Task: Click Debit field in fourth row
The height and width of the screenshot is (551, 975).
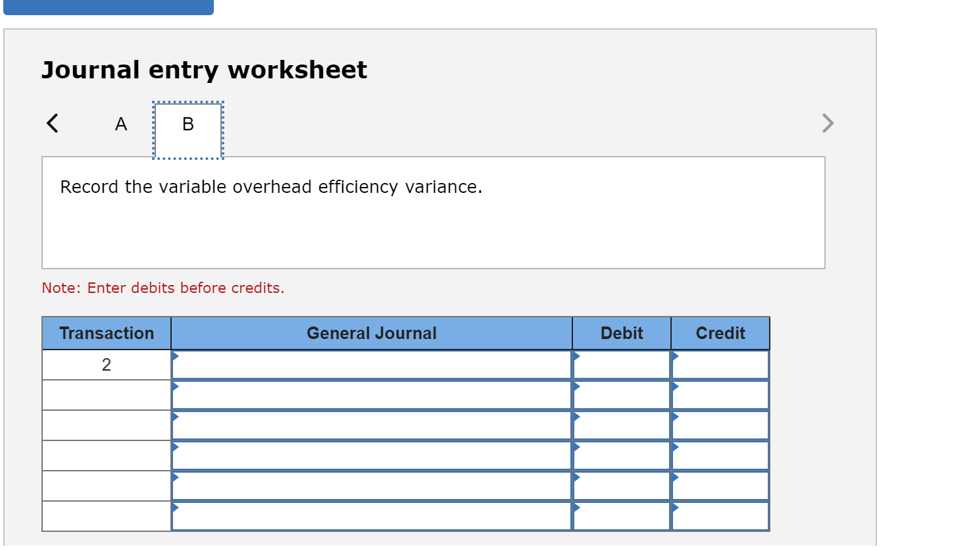Action: [622, 456]
